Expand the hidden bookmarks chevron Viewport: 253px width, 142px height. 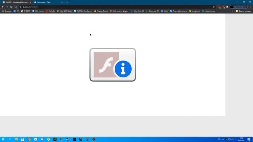[232, 11]
